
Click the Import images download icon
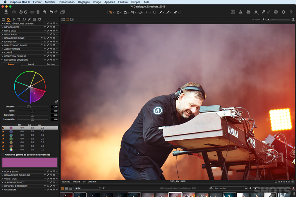[x=6, y=12]
